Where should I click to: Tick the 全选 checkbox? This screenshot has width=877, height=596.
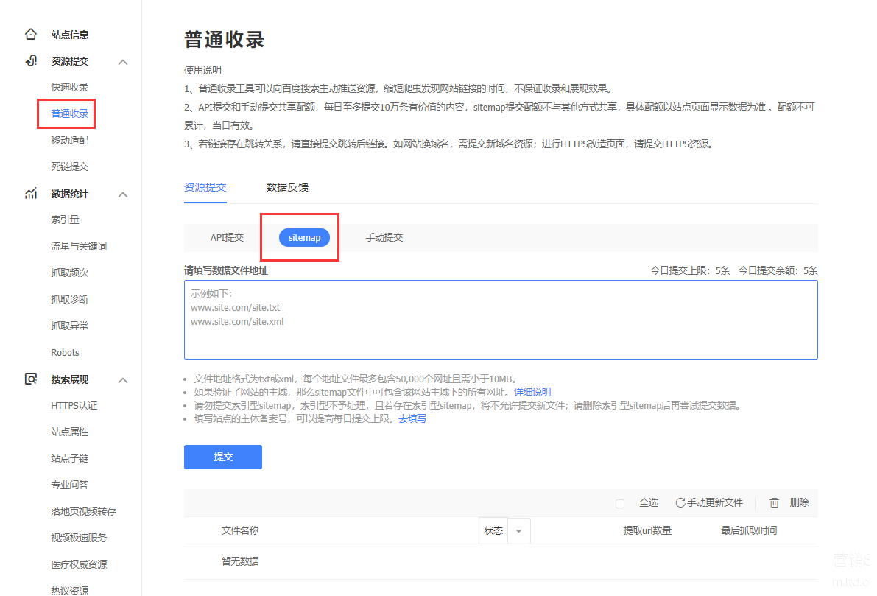(x=620, y=503)
